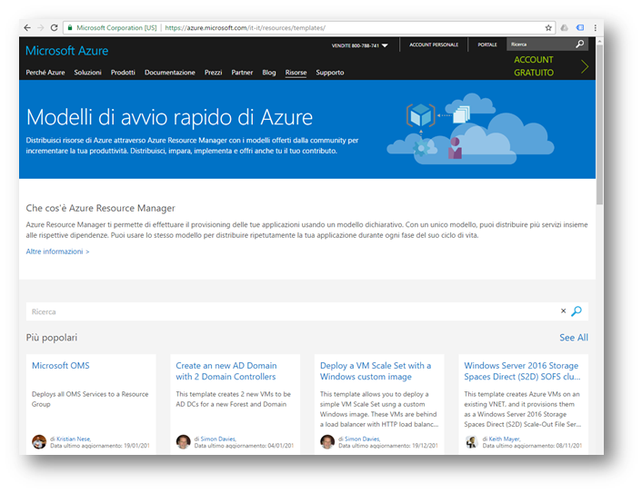This screenshot has height=493, width=642.
Task: Open the Portale link
Action: 487,44
